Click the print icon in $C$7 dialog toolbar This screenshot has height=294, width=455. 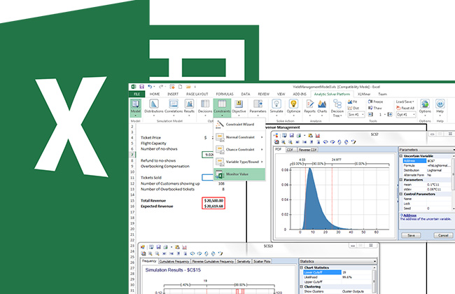298,135
